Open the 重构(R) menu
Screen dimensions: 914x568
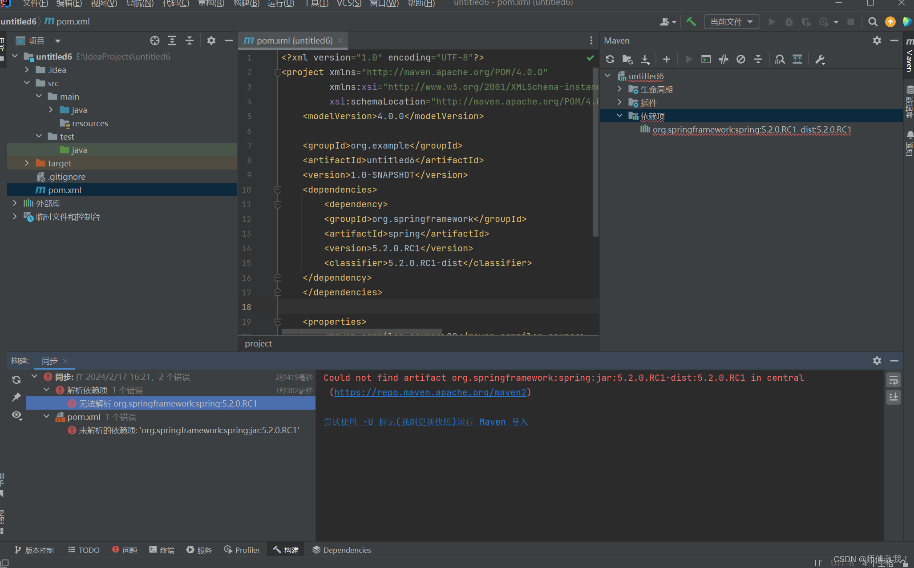(211, 4)
